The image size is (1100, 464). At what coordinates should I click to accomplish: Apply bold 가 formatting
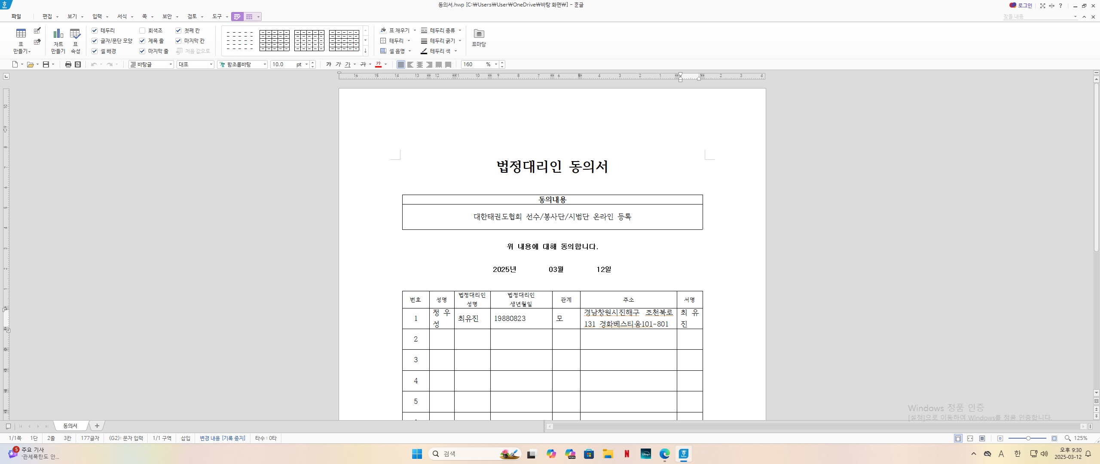click(329, 64)
